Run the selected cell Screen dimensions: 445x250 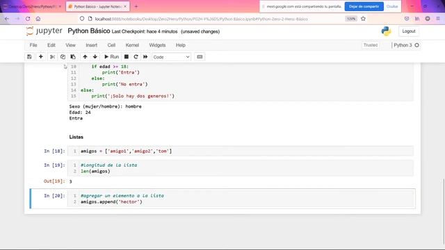tap(111, 57)
